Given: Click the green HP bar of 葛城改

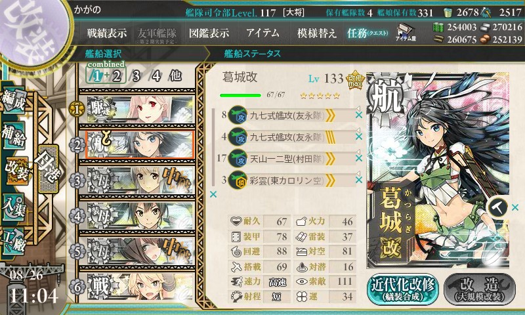Looking at the screenshot, I should coord(240,95).
